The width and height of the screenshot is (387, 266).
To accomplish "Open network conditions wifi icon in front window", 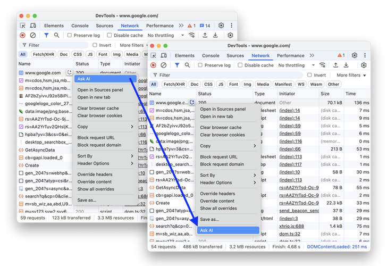I will click(322, 65).
